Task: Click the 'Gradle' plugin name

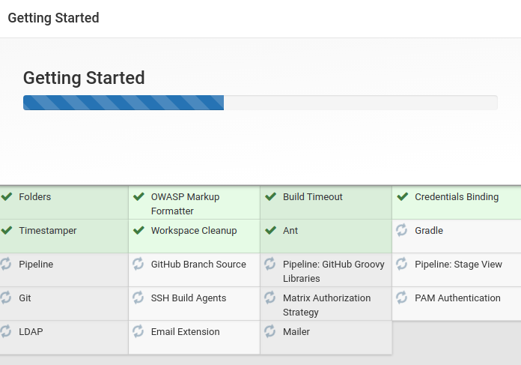Action: pos(429,230)
